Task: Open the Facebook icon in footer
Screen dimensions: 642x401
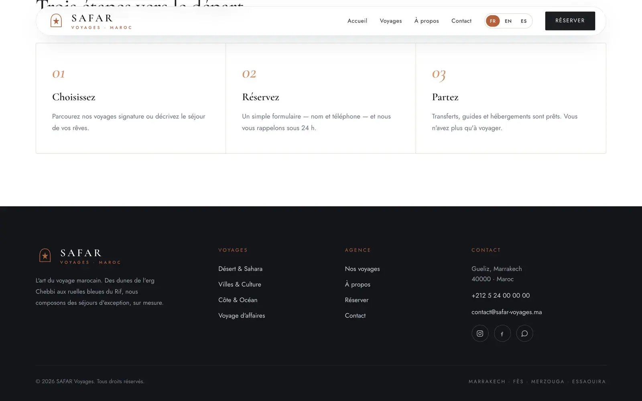Action: tap(502, 333)
